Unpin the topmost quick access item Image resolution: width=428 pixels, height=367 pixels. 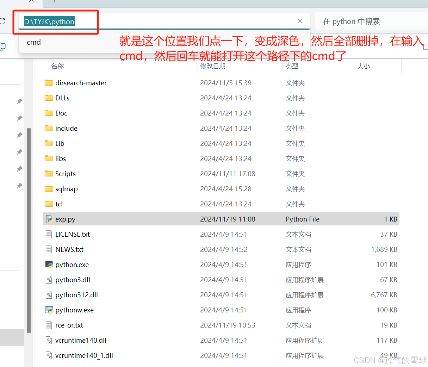19,101
